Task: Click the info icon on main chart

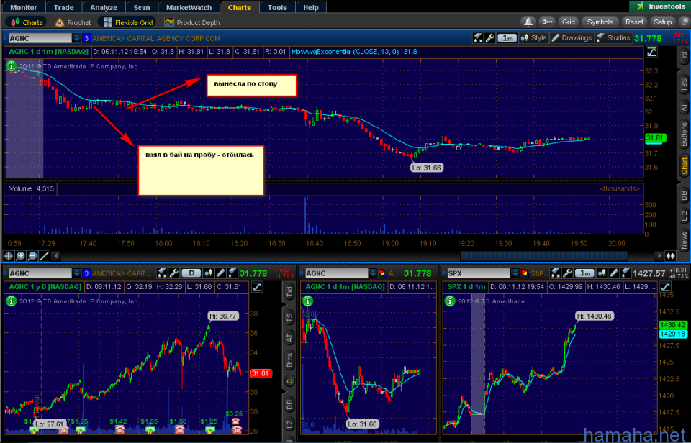Action: click(11, 66)
